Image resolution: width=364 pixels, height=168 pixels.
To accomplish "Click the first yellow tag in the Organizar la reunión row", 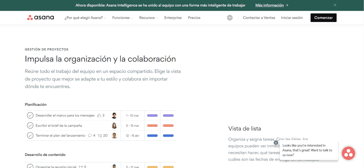I will [152, 167].
